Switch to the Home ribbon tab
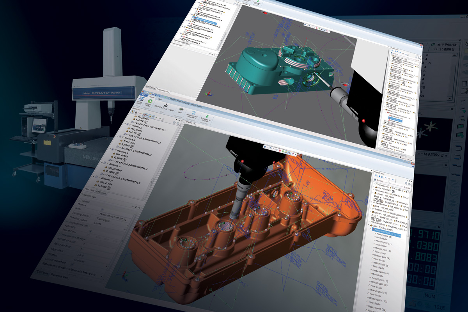Viewport: 468px width, 312px height. click(152, 97)
